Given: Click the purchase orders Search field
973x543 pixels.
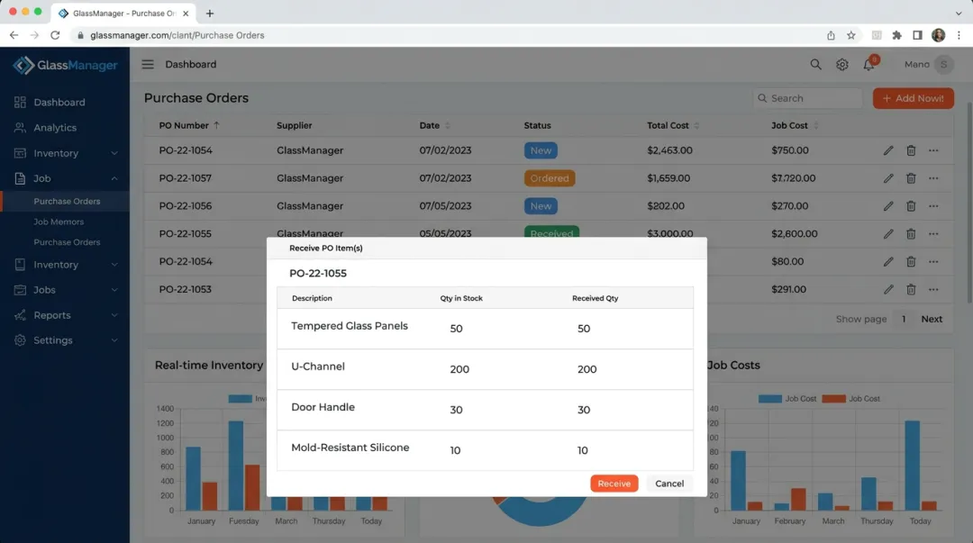Looking at the screenshot, I should 807,98.
